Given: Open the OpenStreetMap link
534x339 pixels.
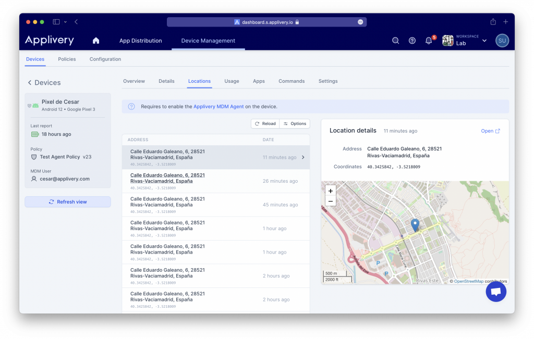Looking at the screenshot, I should [x=469, y=281].
